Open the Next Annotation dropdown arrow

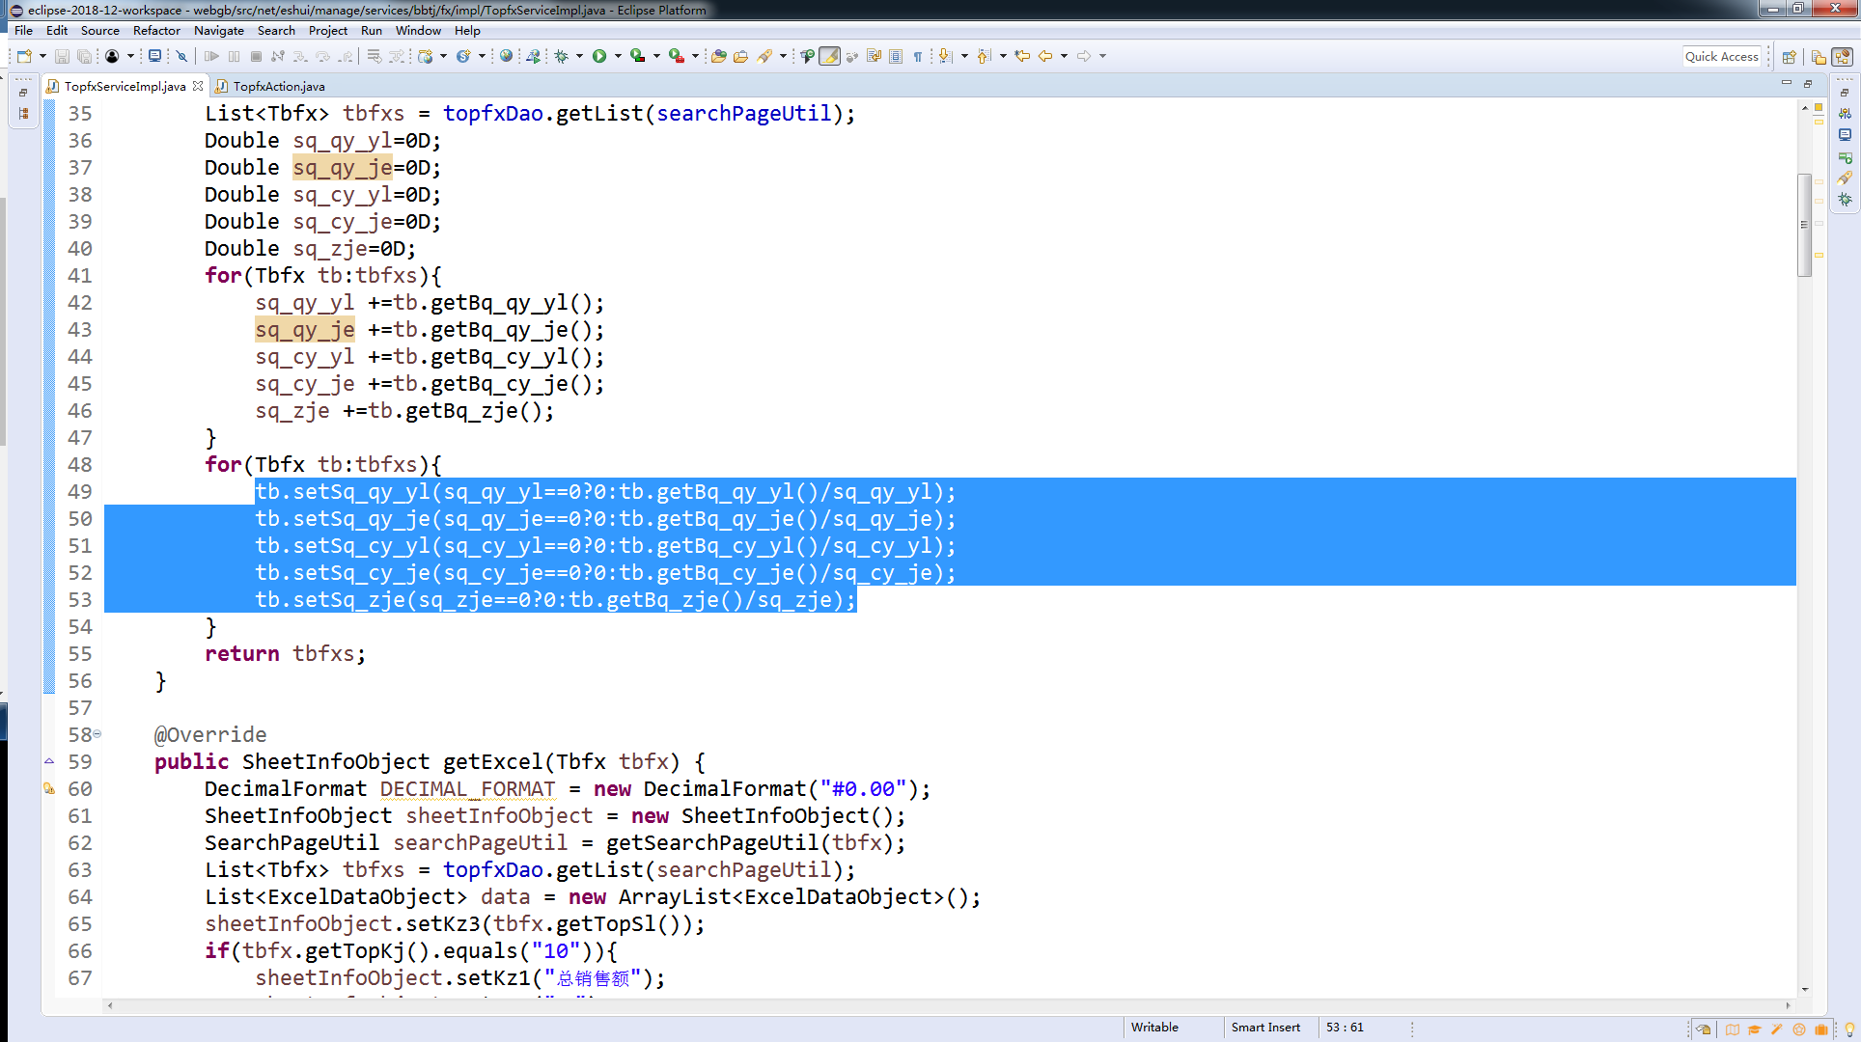coord(964,56)
